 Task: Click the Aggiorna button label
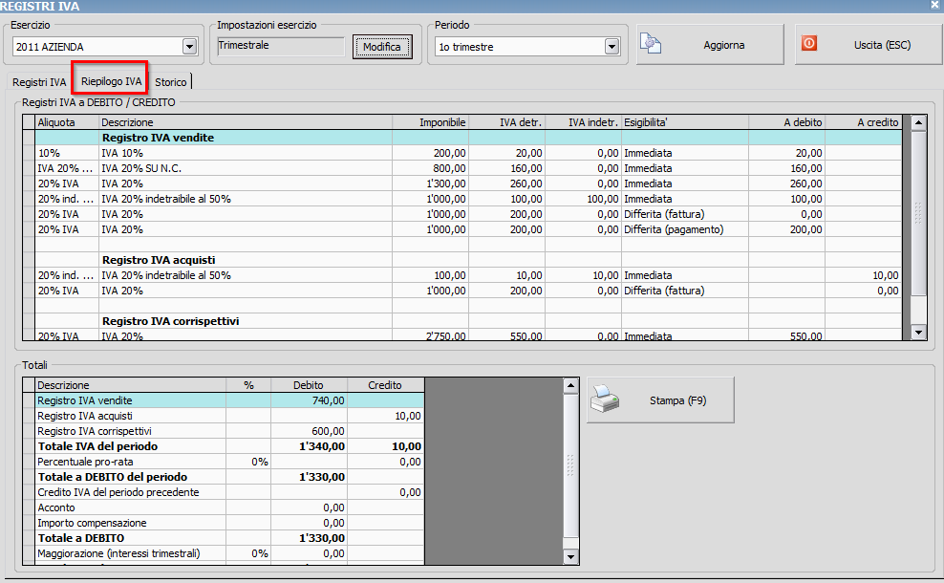723,45
